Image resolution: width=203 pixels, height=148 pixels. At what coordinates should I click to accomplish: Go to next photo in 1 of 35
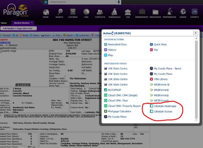click(28, 85)
